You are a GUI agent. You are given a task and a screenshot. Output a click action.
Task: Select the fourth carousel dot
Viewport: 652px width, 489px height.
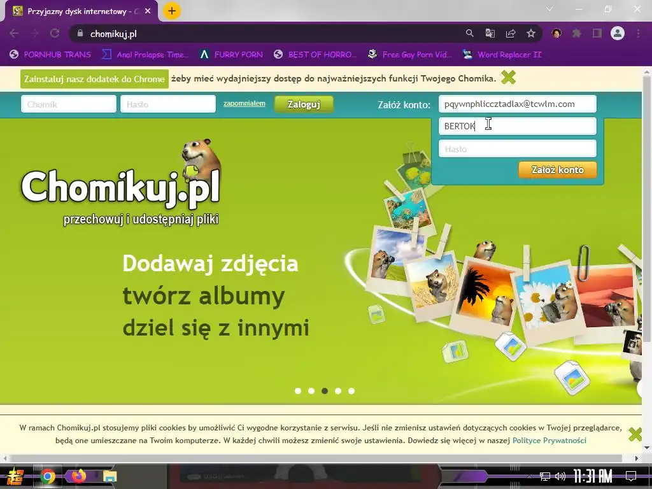point(338,391)
